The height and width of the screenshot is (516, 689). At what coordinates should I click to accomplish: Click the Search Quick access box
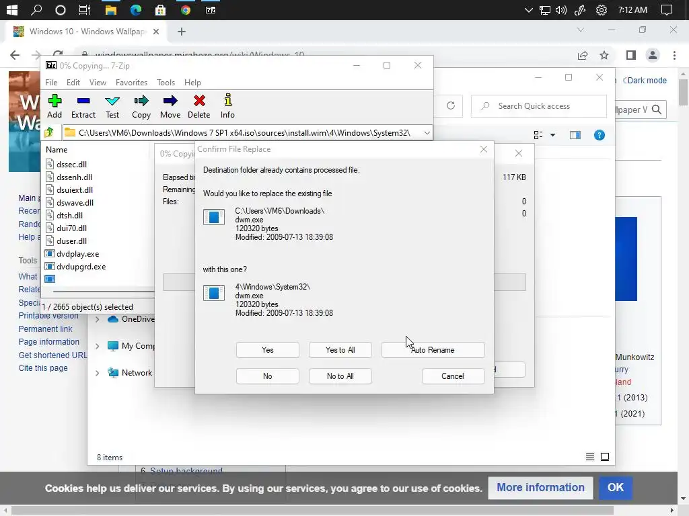538,106
